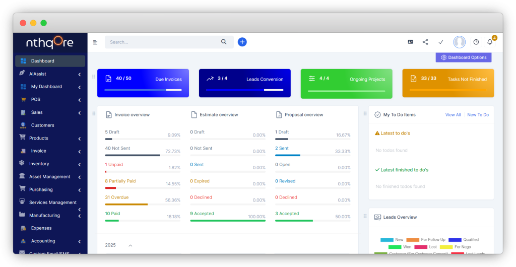Toggle Lost legend series
516x267 pixels.
pyautogui.click(x=425, y=247)
